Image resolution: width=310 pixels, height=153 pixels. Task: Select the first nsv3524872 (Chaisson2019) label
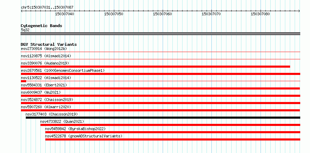(x=47, y=100)
